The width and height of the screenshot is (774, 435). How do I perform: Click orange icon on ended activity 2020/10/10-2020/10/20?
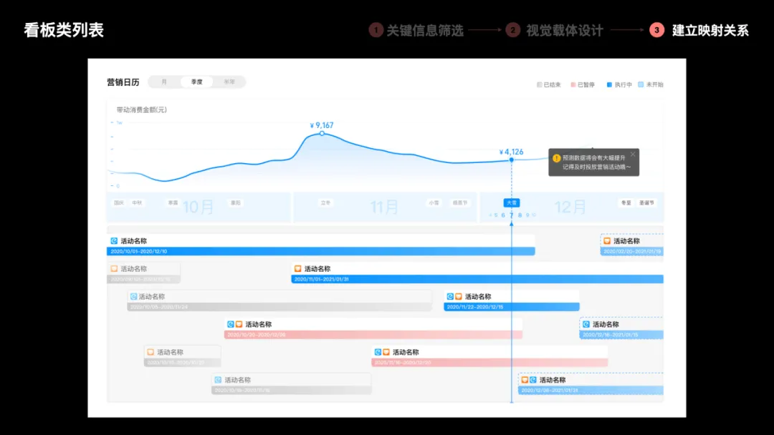(x=150, y=352)
